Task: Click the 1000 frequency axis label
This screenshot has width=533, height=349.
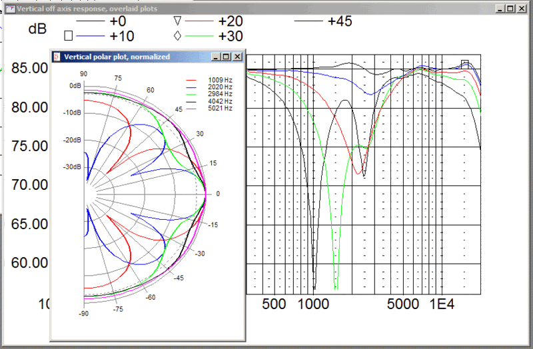Action: point(313,304)
